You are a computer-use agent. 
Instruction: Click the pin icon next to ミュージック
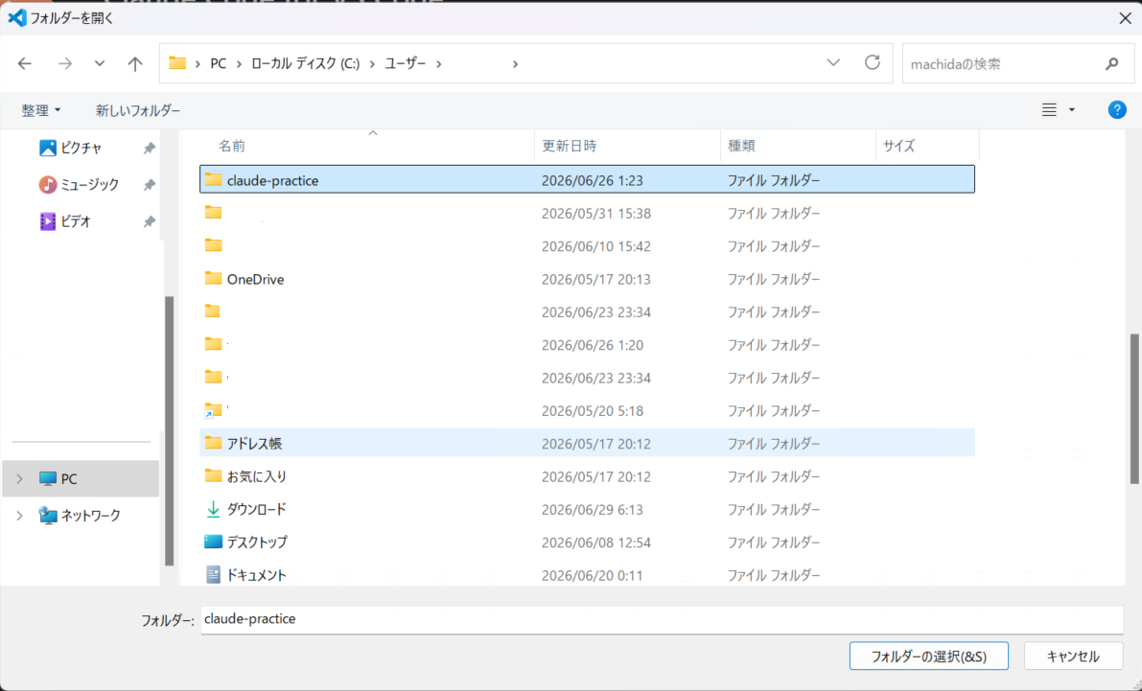coord(149,185)
